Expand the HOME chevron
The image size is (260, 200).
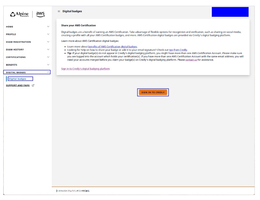coord(48,27)
